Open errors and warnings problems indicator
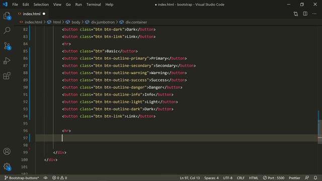The image size is (322, 181). [60, 177]
